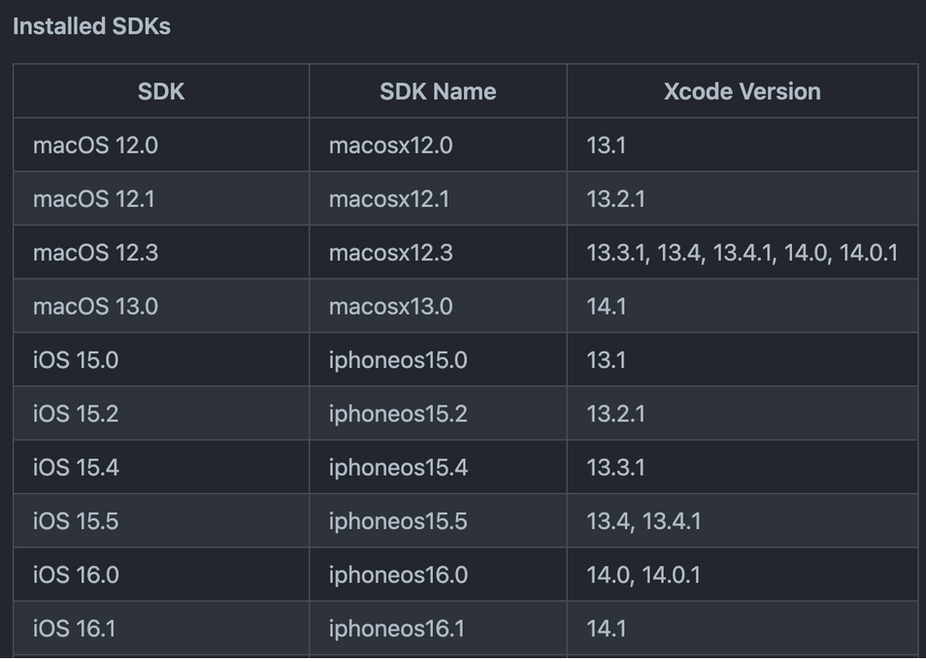The height and width of the screenshot is (662, 926).
Task: Select the 'iphoneos16.0' cell
Action: pos(438,575)
